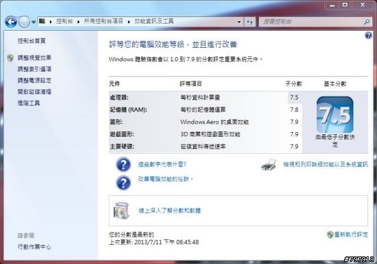The height and width of the screenshot is (264, 377).
Task: Click the last updated timestamp text
Action: point(154,242)
